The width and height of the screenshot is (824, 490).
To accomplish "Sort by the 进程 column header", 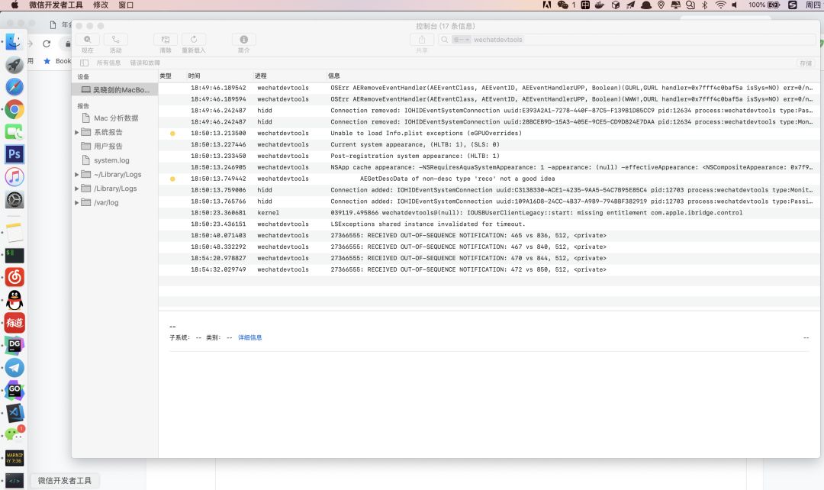I will click(x=261, y=76).
